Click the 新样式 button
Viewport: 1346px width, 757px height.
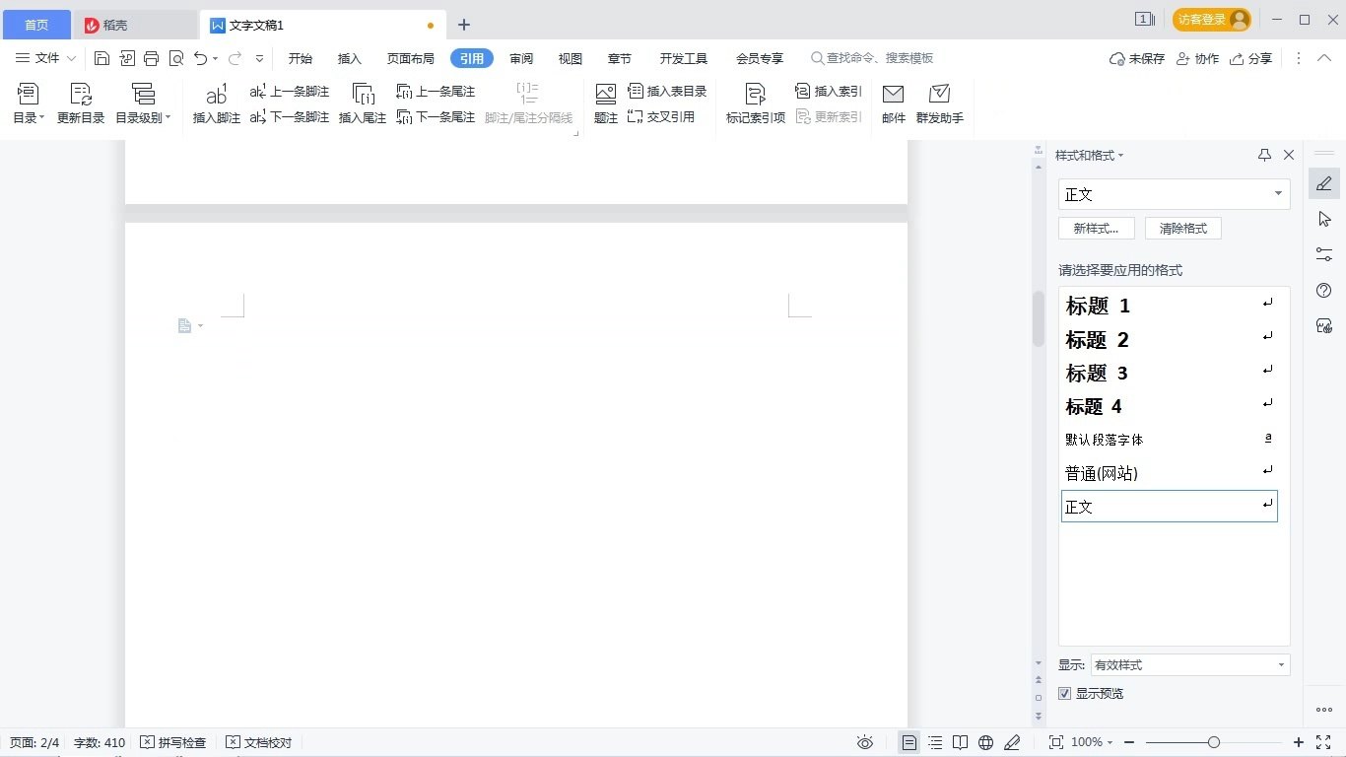[x=1096, y=229]
